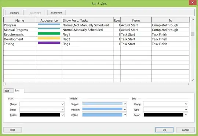The image size is (198, 136).
Task: Click Requirements row Task Start cell
Action: click(136, 34)
